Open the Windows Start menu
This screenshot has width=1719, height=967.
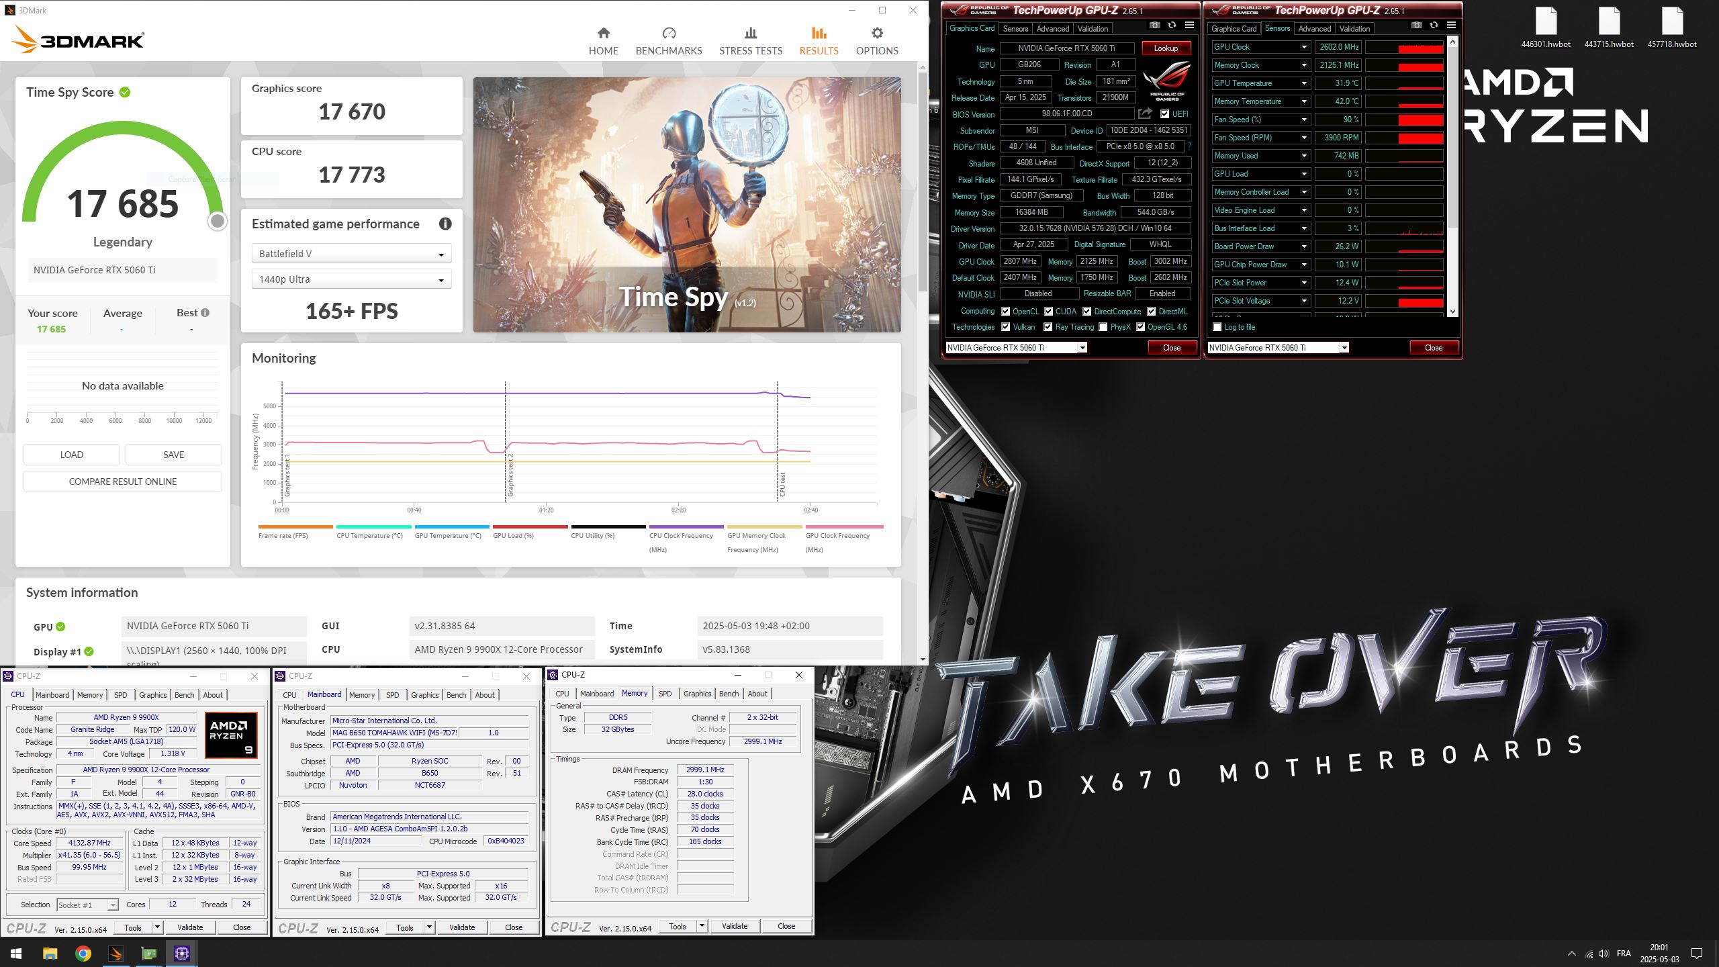(16, 954)
